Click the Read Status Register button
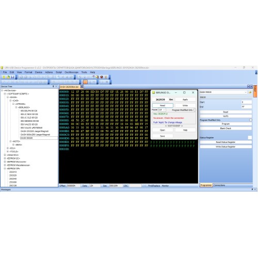This screenshot has height=258, width=258. point(225,142)
